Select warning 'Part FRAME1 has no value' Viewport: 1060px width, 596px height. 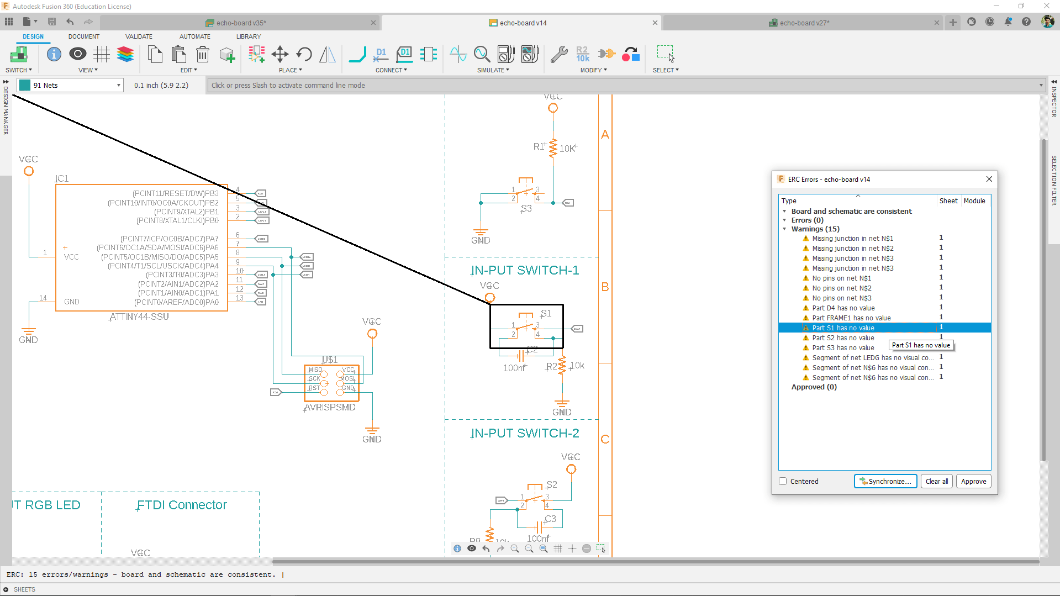(x=851, y=318)
